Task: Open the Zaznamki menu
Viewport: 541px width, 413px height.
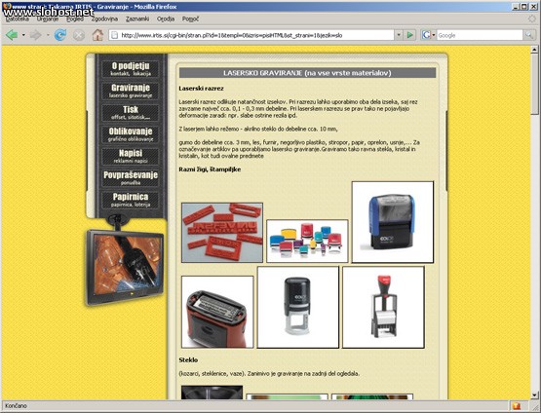Action: point(137,19)
